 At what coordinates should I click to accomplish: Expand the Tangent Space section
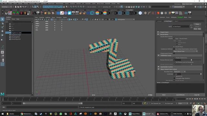click(158, 32)
